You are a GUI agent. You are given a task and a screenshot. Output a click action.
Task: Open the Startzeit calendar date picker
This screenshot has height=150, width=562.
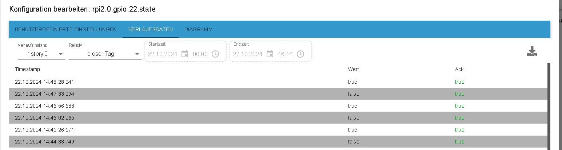click(x=185, y=54)
